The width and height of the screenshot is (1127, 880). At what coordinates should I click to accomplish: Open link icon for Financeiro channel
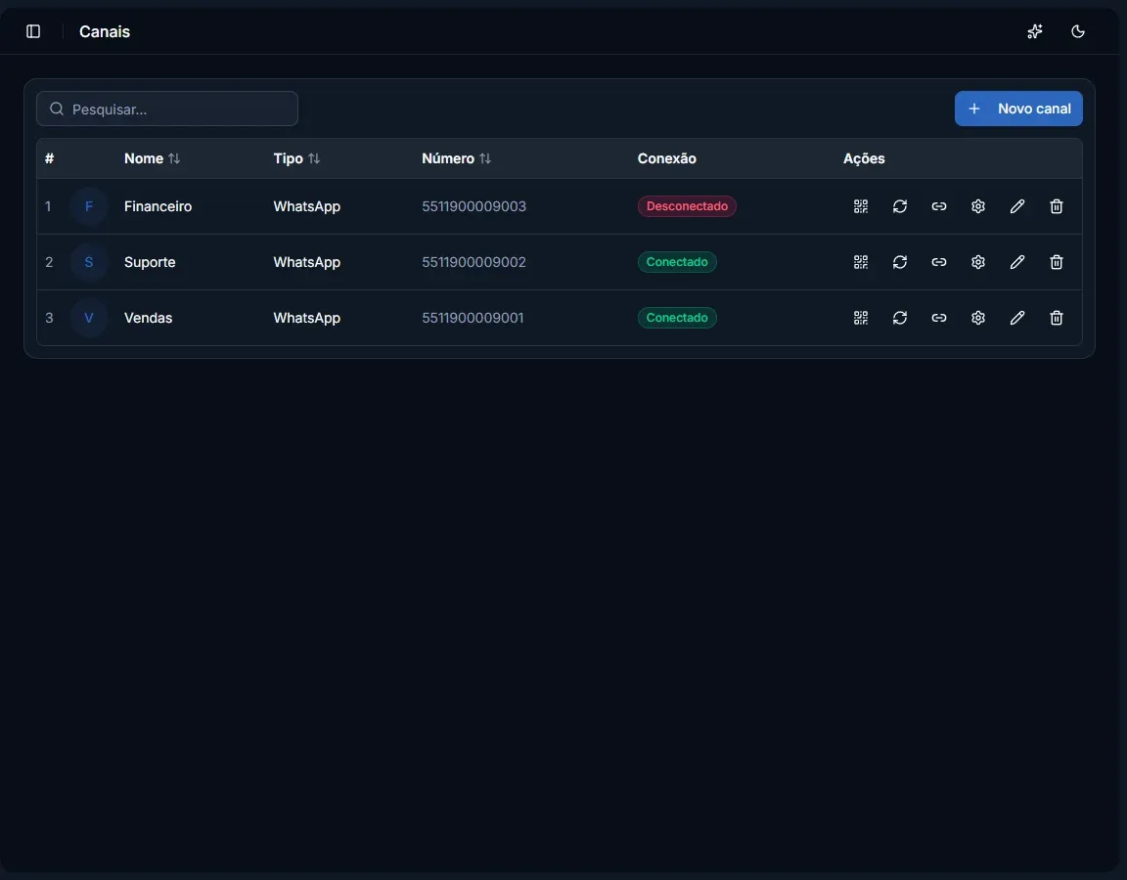(x=939, y=206)
